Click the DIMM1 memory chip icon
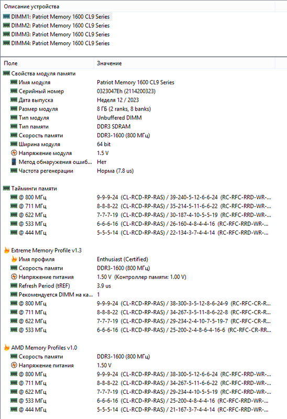 (6, 17)
